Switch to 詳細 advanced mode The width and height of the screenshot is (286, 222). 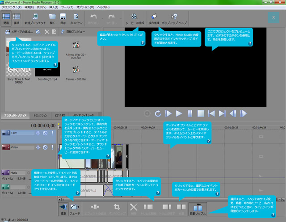pos(16,18)
